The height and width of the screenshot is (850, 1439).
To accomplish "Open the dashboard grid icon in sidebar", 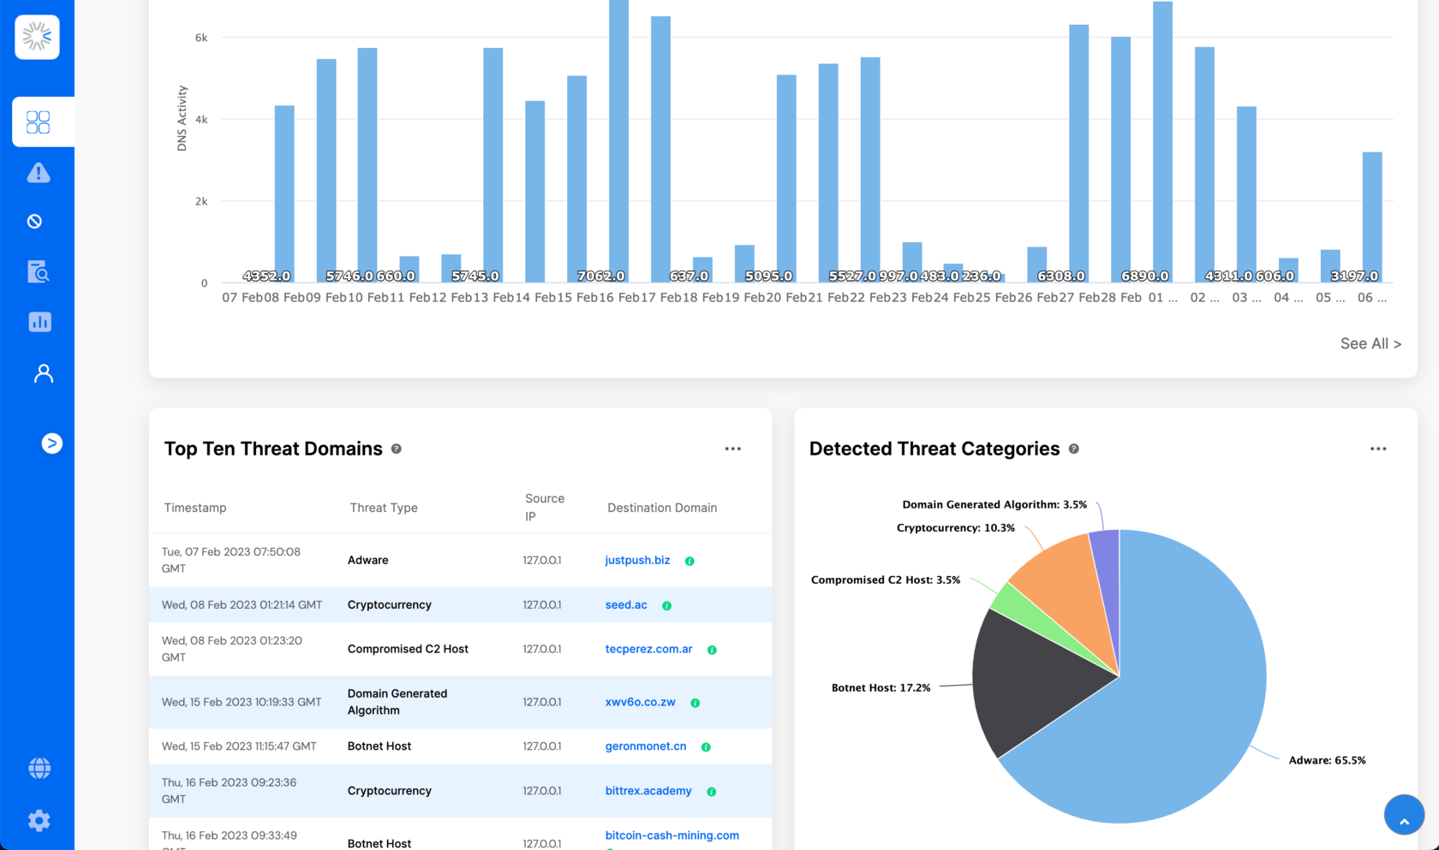I will pos(39,122).
